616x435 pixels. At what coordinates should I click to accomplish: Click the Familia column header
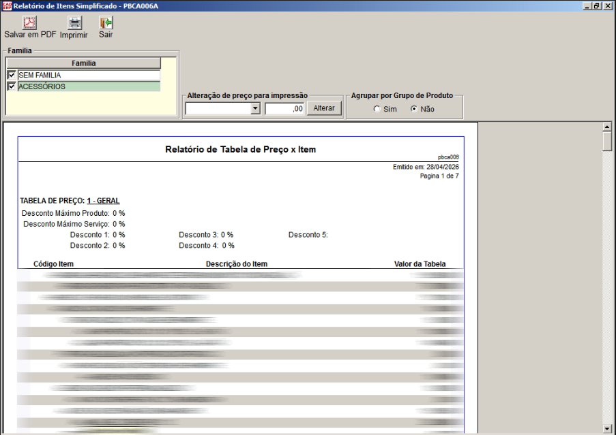pyautogui.click(x=84, y=63)
